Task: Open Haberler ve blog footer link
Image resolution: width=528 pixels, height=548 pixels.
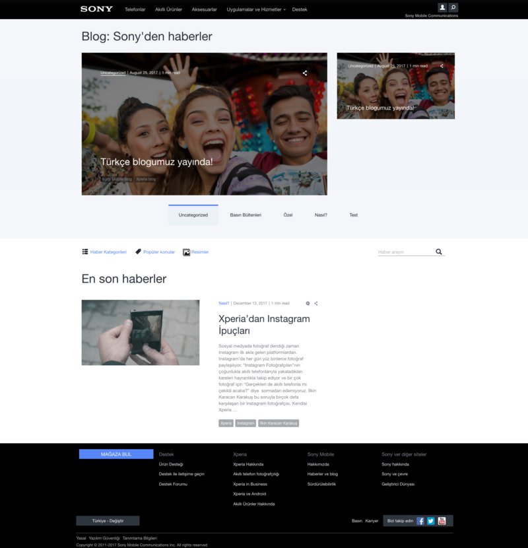Action: 323,474
